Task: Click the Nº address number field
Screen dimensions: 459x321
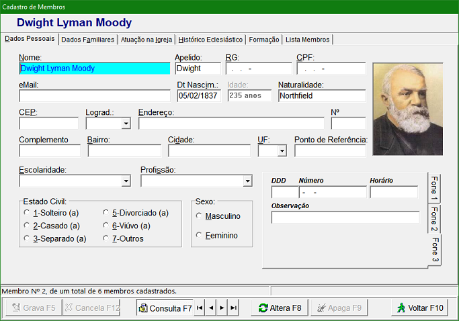Action: tap(348, 123)
